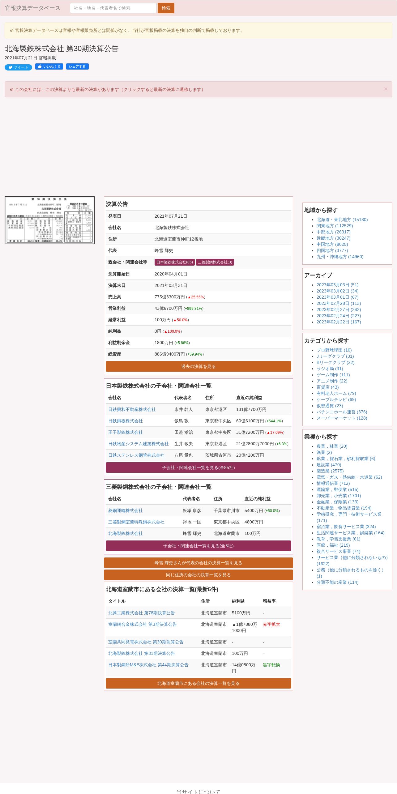Open 医療，福祉 (219) industry
The height and width of the screenshot is (794, 397).
[333, 545]
